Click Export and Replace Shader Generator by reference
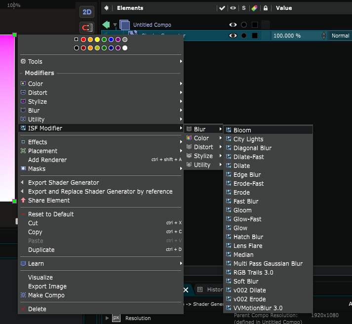This screenshot has width=352, height=324. pyautogui.click(x=101, y=191)
